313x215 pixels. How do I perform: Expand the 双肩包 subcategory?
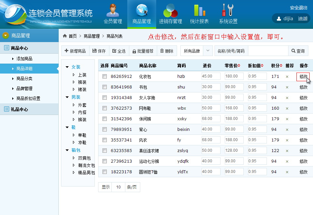click(74, 158)
